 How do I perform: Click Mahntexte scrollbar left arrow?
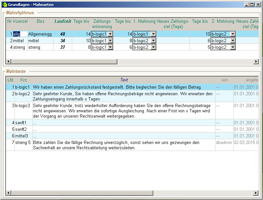[8, 193]
